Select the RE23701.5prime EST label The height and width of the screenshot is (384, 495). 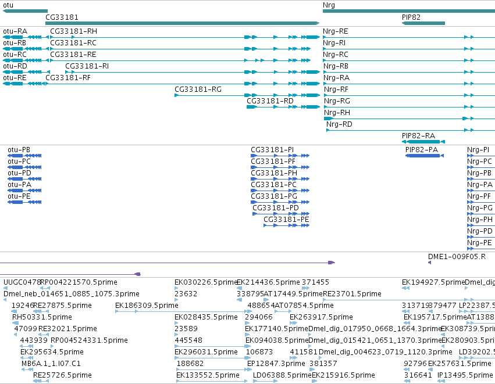tap(352, 294)
